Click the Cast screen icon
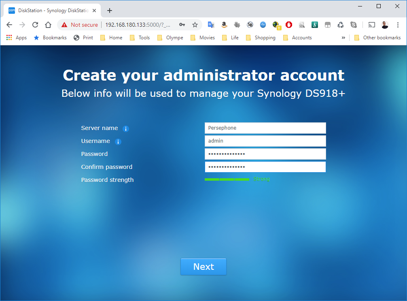The height and width of the screenshot is (301, 407). 372,25
